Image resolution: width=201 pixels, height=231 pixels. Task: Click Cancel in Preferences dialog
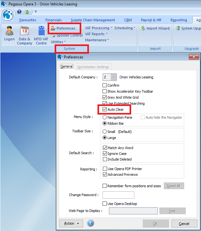tap(184, 224)
